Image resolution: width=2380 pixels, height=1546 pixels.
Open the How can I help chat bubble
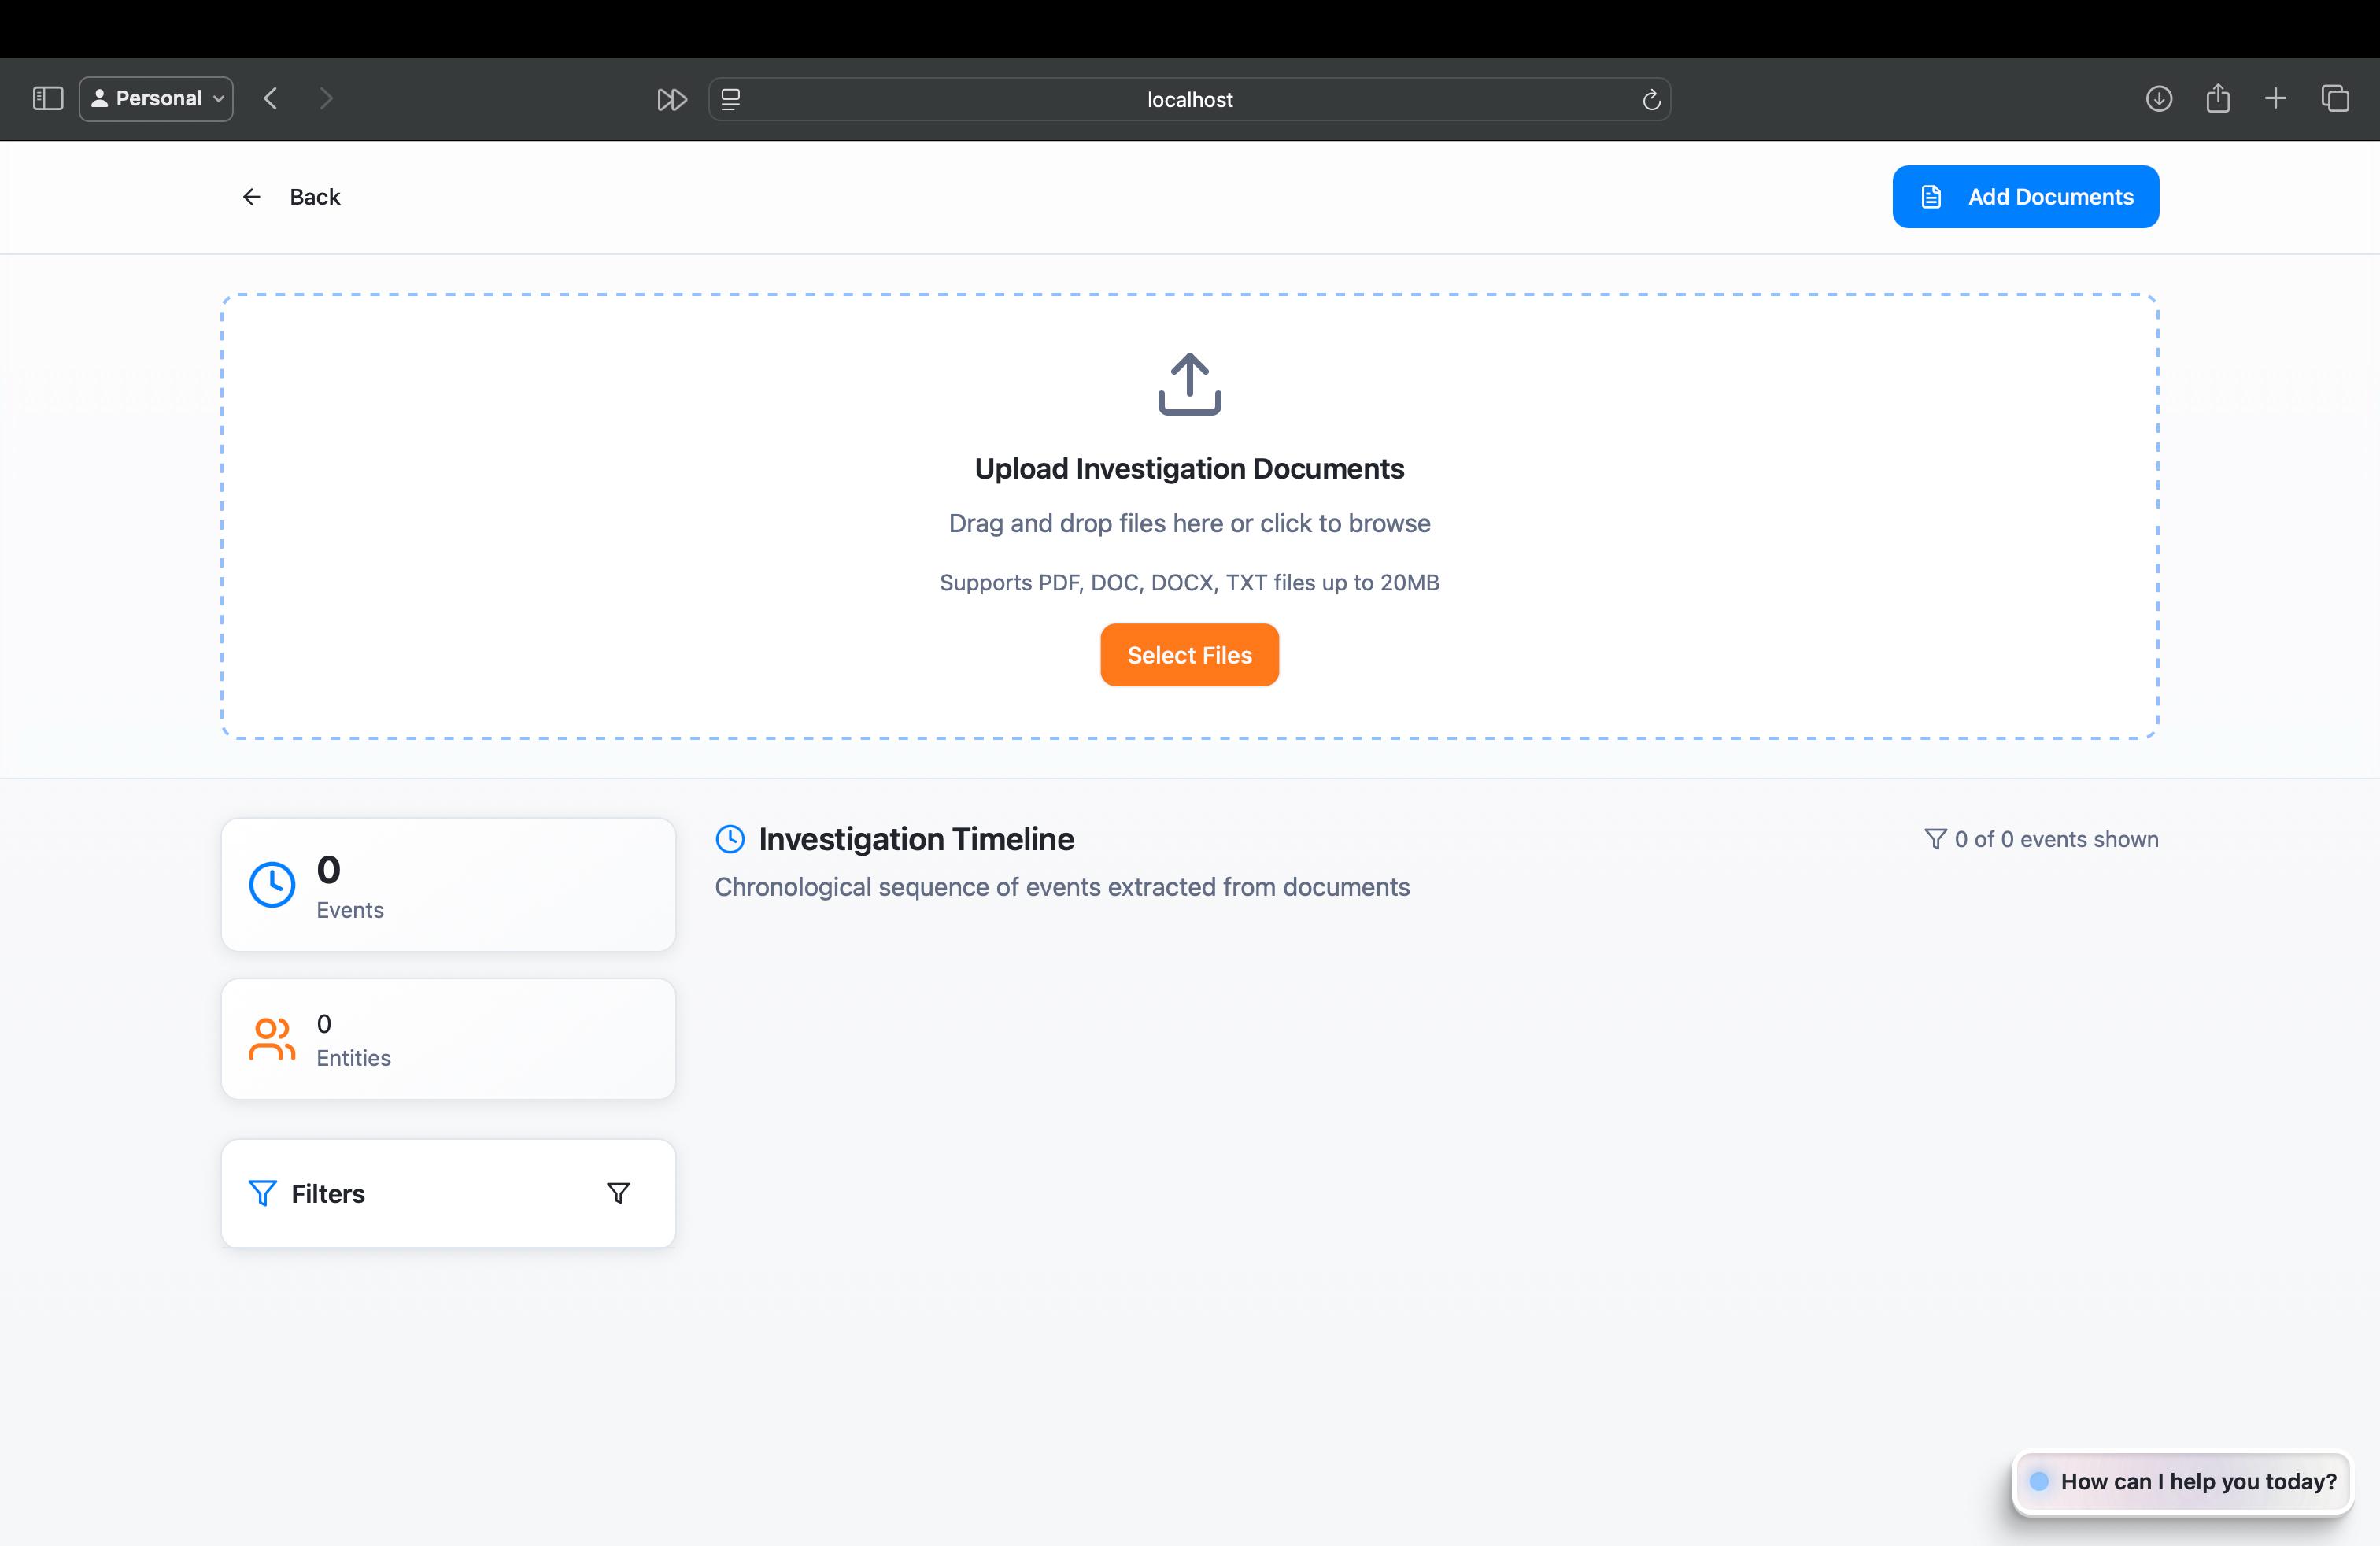coord(2183,1481)
